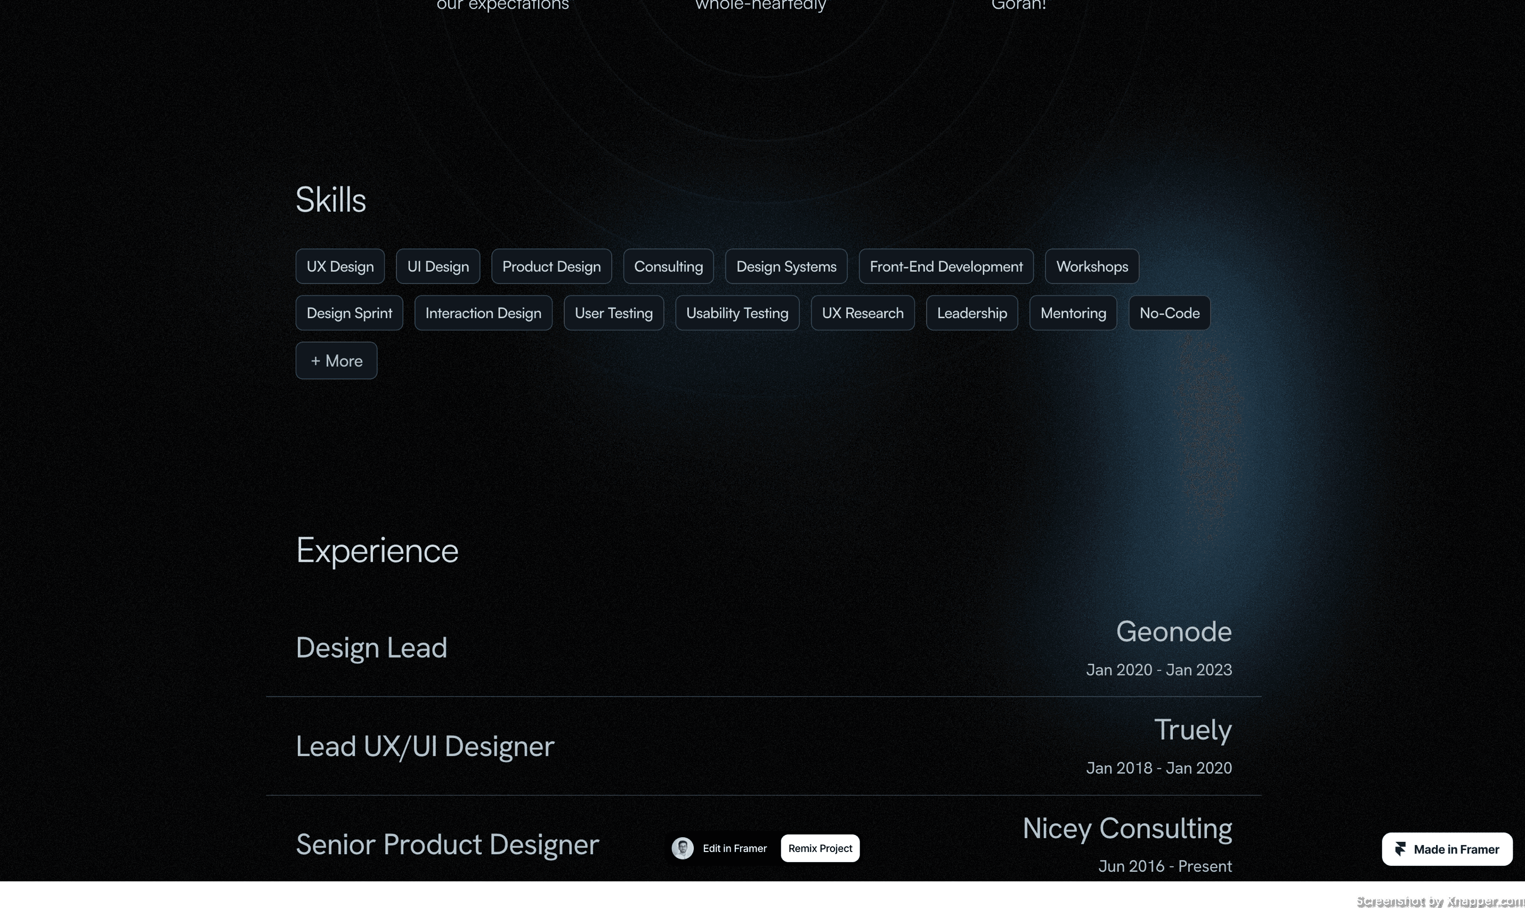Viewport: 1525px width, 908px height.
Task: Choose the Product Design tag
Action: point(551,266)
